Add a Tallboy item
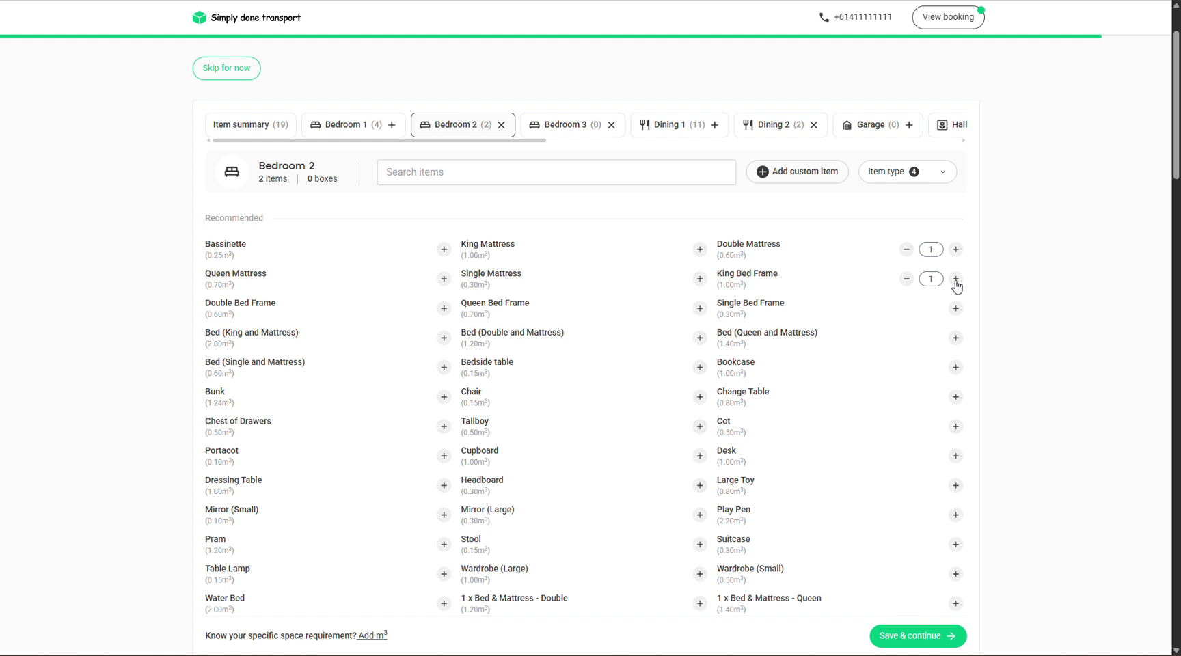 (700, 426)
